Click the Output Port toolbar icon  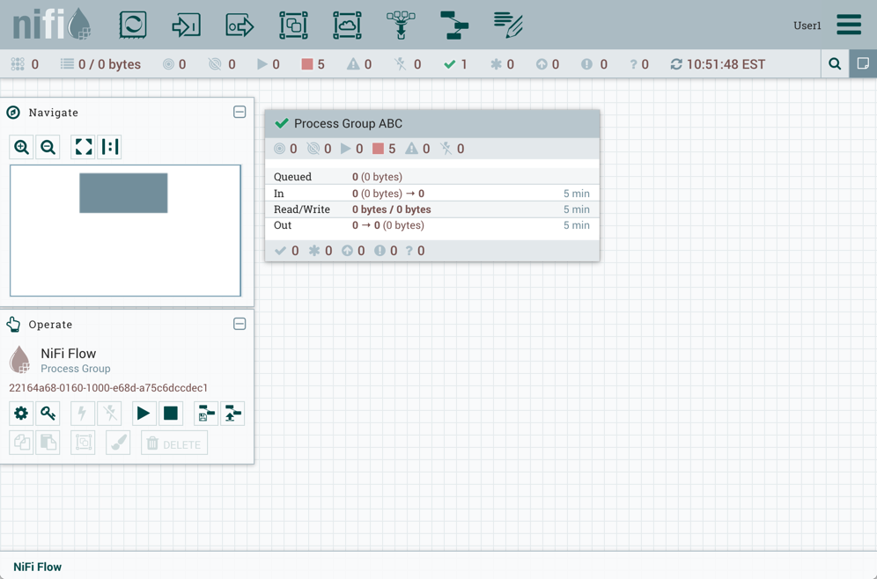(x=240, y=25)
